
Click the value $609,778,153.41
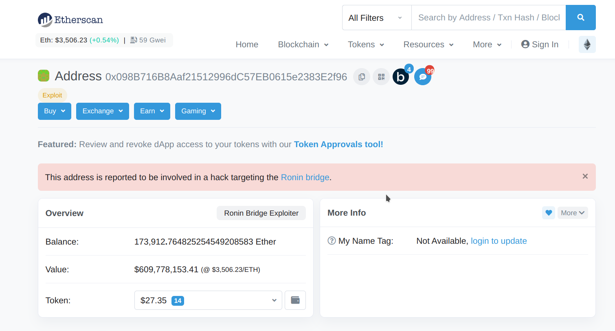166,269
